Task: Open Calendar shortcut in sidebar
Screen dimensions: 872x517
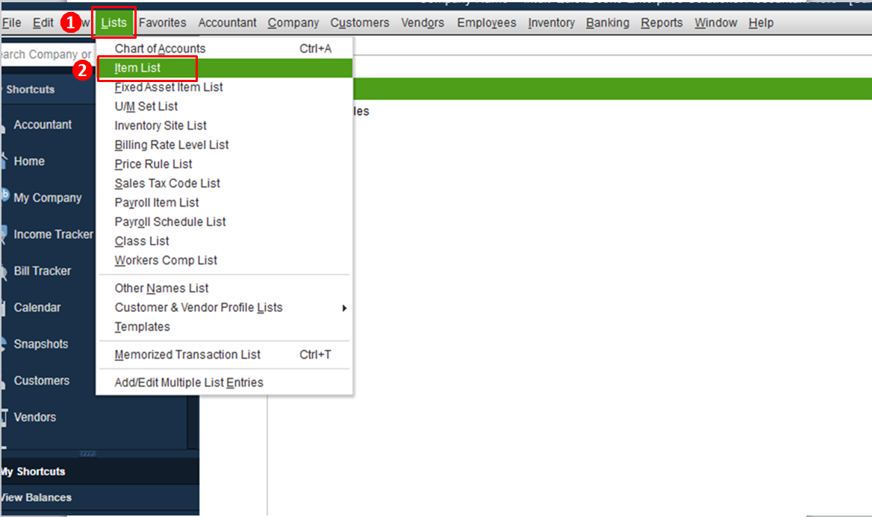Action: (37, 307)
